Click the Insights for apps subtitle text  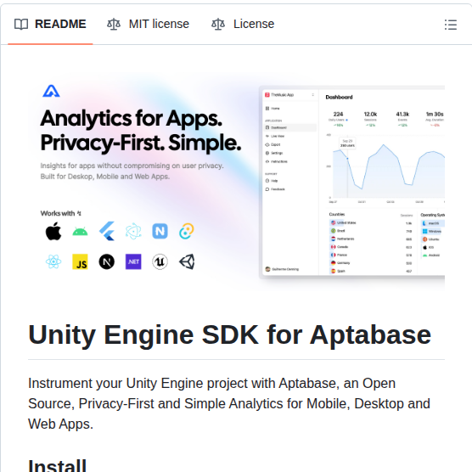click(132, 171)
